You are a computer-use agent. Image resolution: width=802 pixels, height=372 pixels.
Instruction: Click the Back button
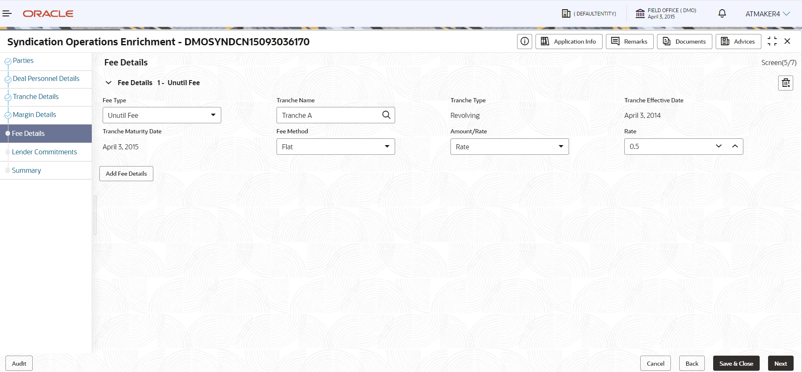coord(692,364)
